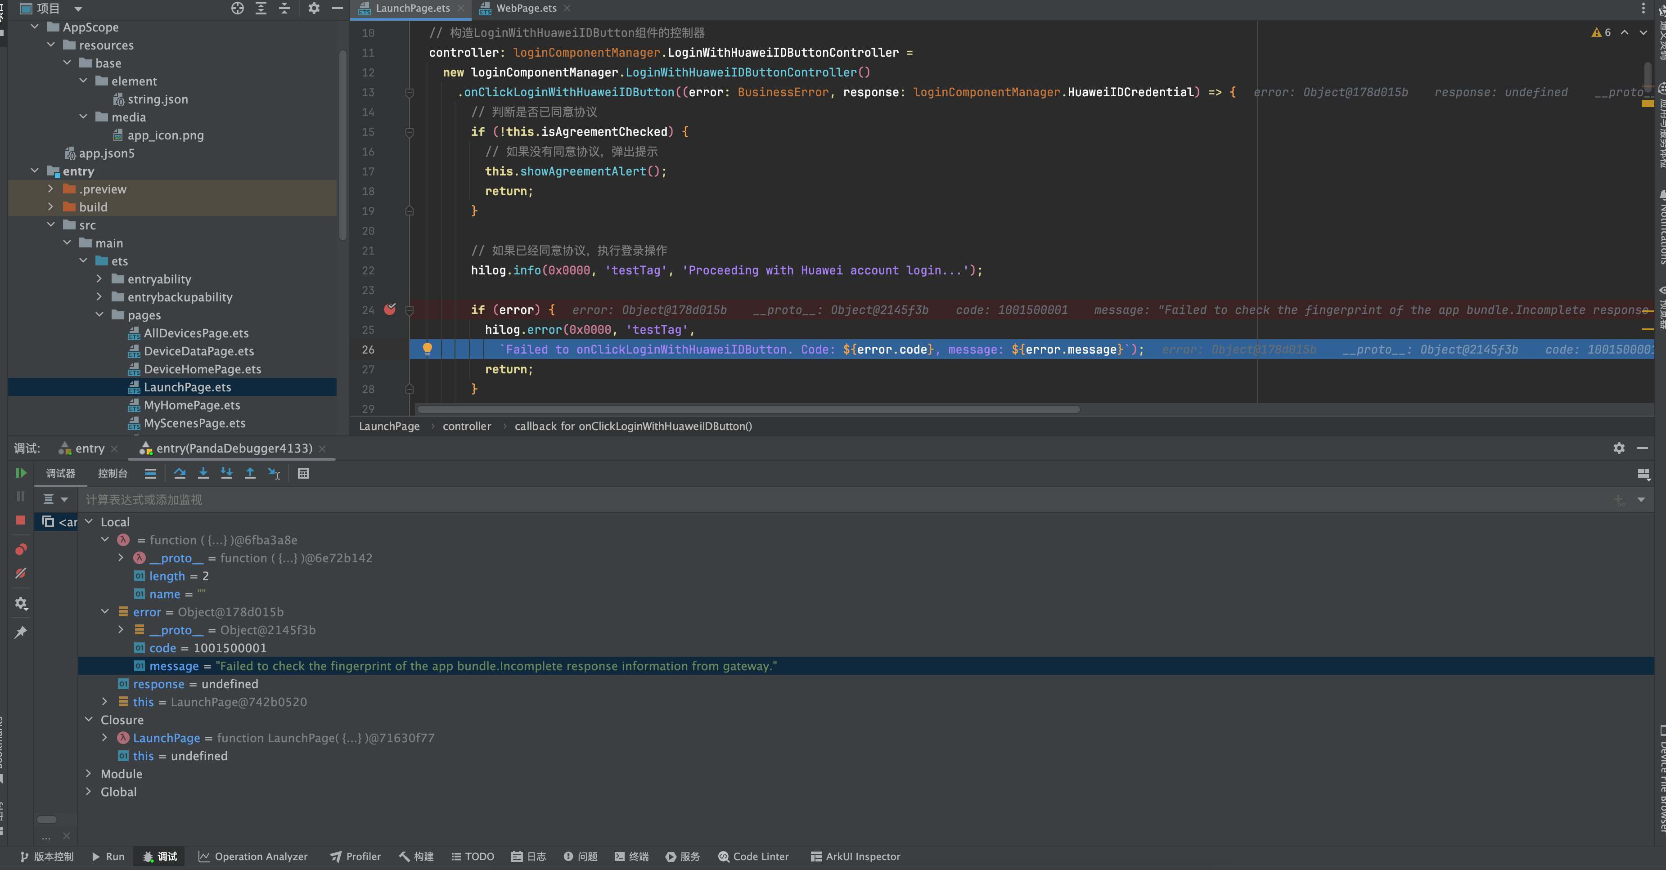Click the Step Into icon
Viewport: 1666px width, 870px height.
[x=203, y=473]
